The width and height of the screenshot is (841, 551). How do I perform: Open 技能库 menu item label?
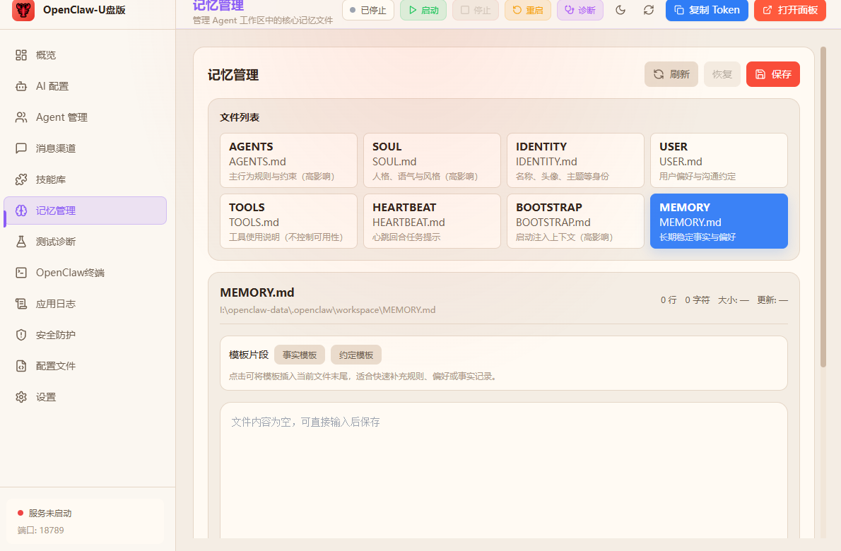click(51, 179)
